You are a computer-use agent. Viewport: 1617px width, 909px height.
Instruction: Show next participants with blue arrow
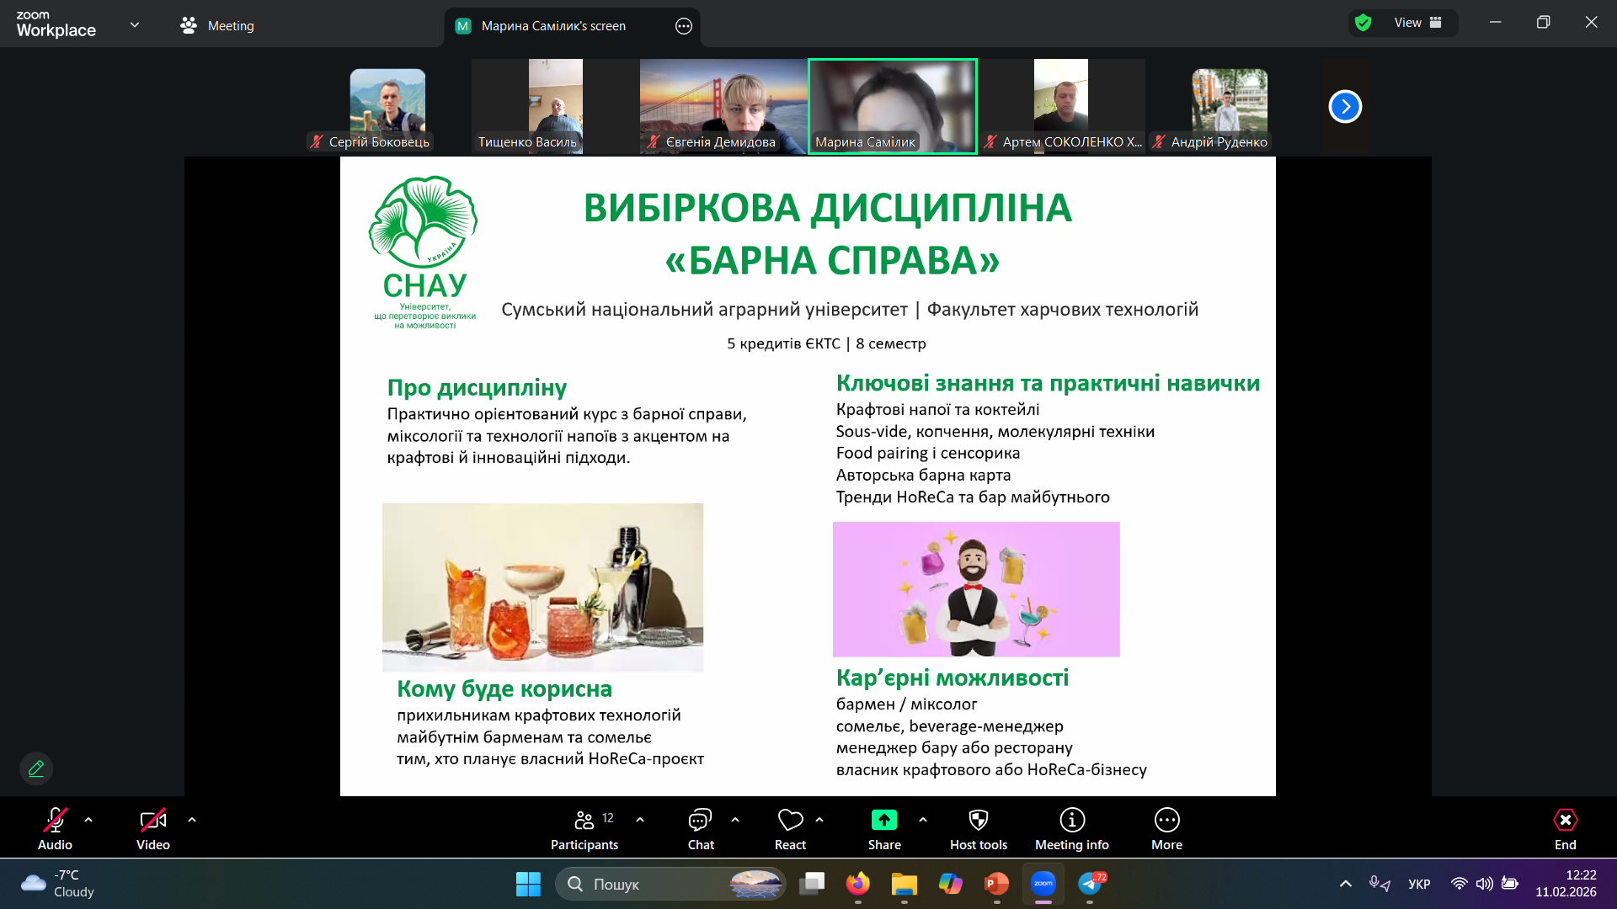click(1345, 106)
